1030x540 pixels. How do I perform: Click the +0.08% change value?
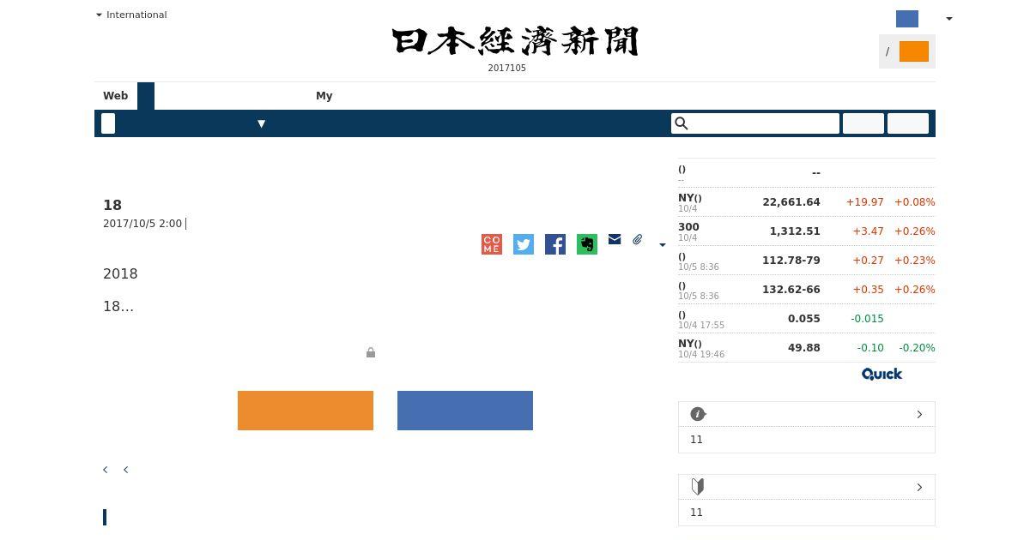tap(915, 202)
